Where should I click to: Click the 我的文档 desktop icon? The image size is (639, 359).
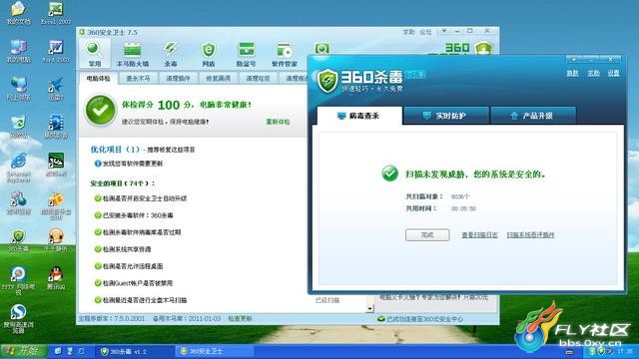click(x=18, y=13)
